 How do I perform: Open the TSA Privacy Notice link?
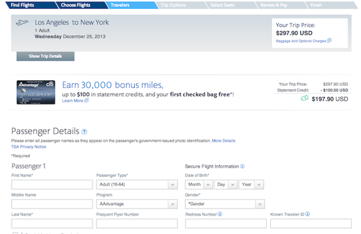click(29, 147)
